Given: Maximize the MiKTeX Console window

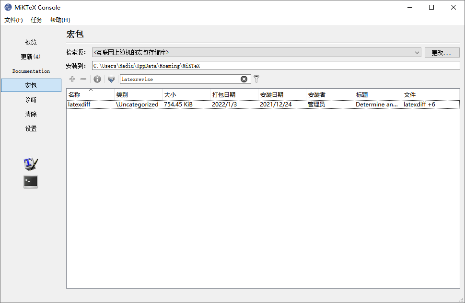Looking at the screenshot, I should 431,7.
